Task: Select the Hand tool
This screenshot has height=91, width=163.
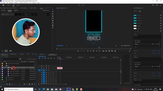Action: [53, 25]
